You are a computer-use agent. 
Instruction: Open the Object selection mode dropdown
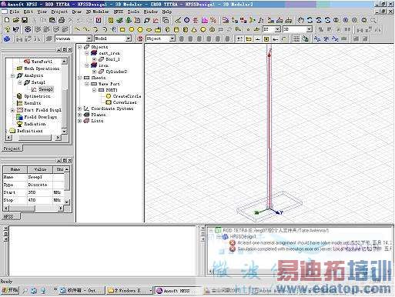[172, 38]
